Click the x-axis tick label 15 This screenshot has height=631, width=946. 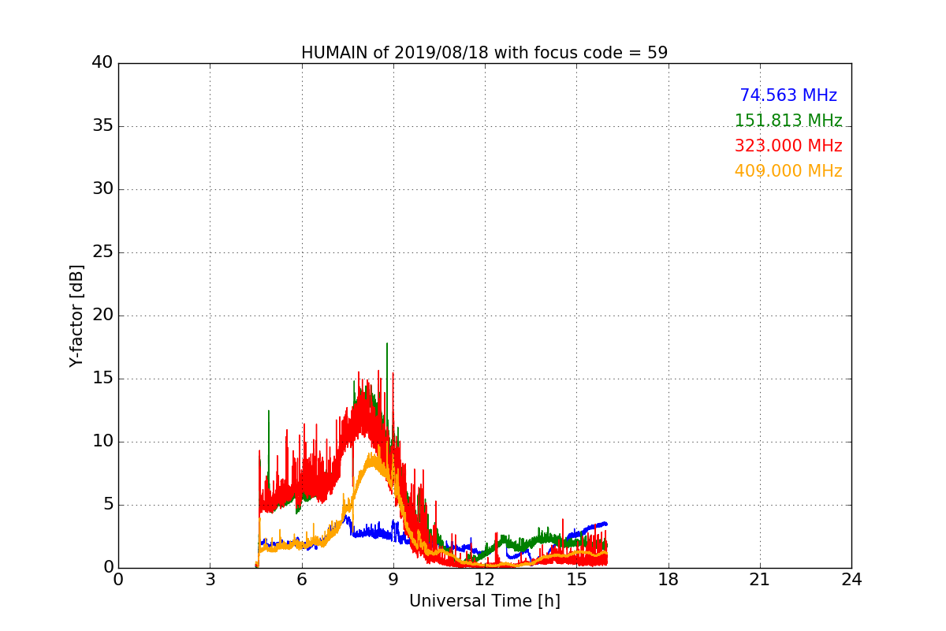point(576,580)
